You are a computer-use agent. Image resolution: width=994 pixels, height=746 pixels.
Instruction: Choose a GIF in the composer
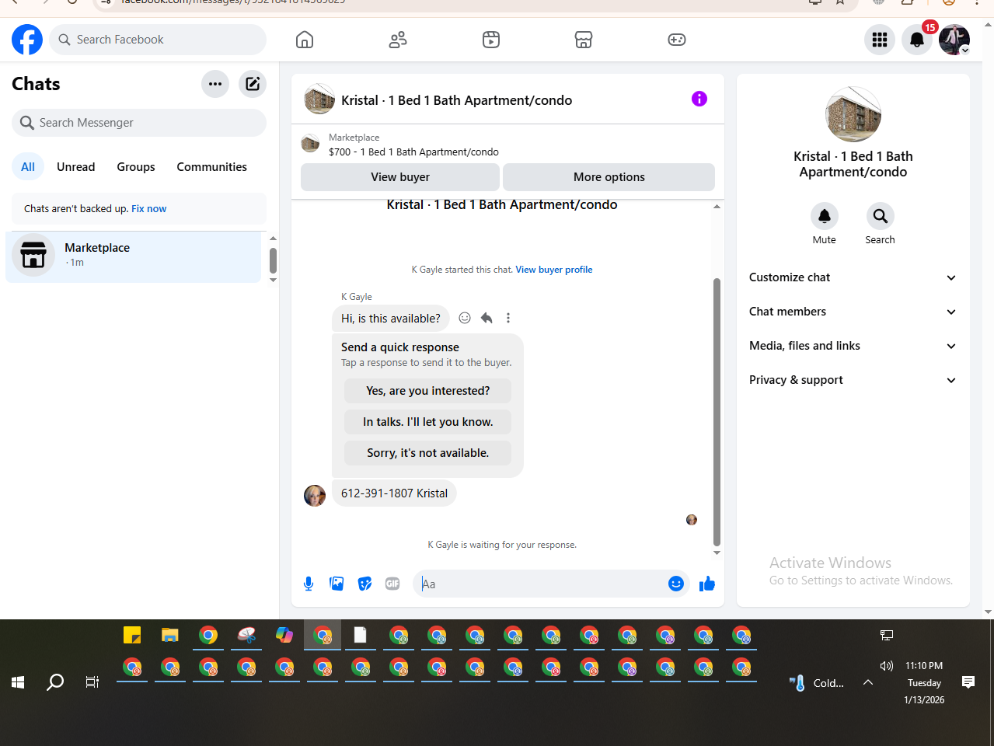(x=392, y=584)
